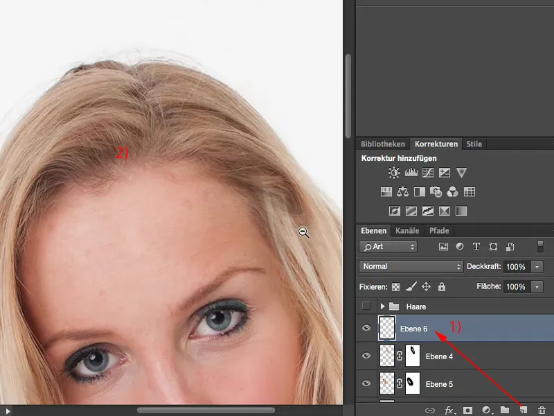554x416 pixels.
Task: Add a layer mask
Action: tap(467, 410)
